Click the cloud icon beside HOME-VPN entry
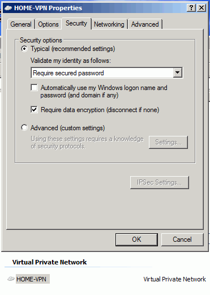Image resolution: width=210 pixels, height=295 pixels. pyautogui.click(x=11, y=279)
